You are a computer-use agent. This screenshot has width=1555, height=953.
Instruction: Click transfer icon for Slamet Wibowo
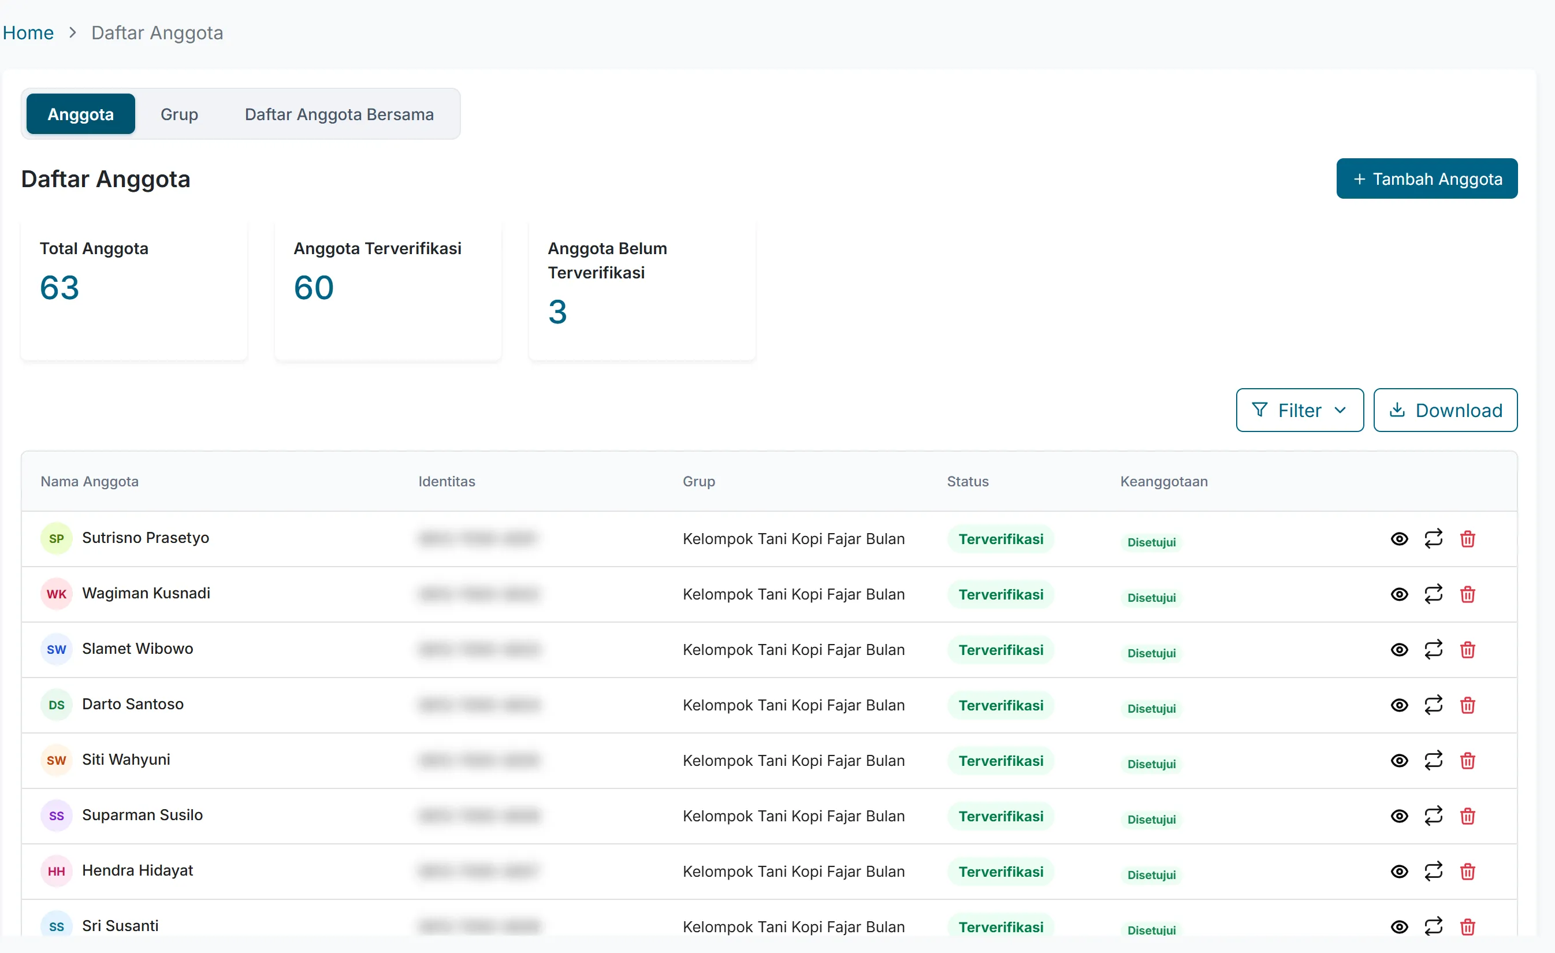[1433, 650]
